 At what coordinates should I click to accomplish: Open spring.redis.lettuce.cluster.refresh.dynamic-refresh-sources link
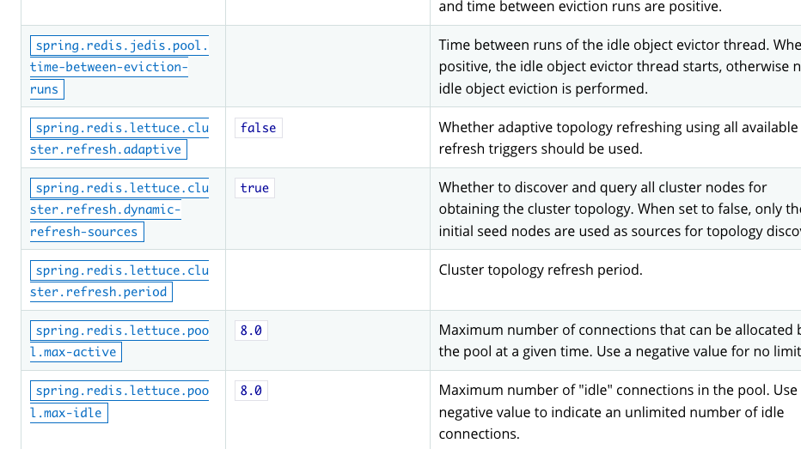point(119,209)
